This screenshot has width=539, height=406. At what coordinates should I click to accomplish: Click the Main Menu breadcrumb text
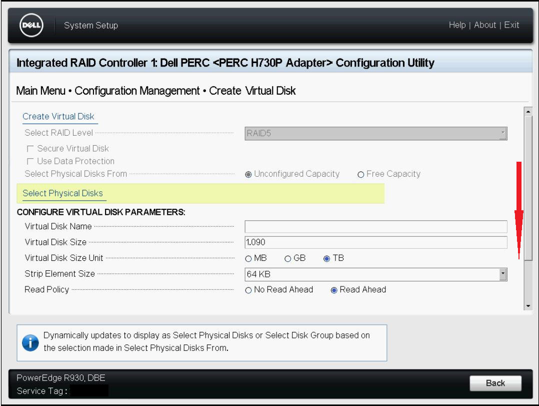pos(41,91)
